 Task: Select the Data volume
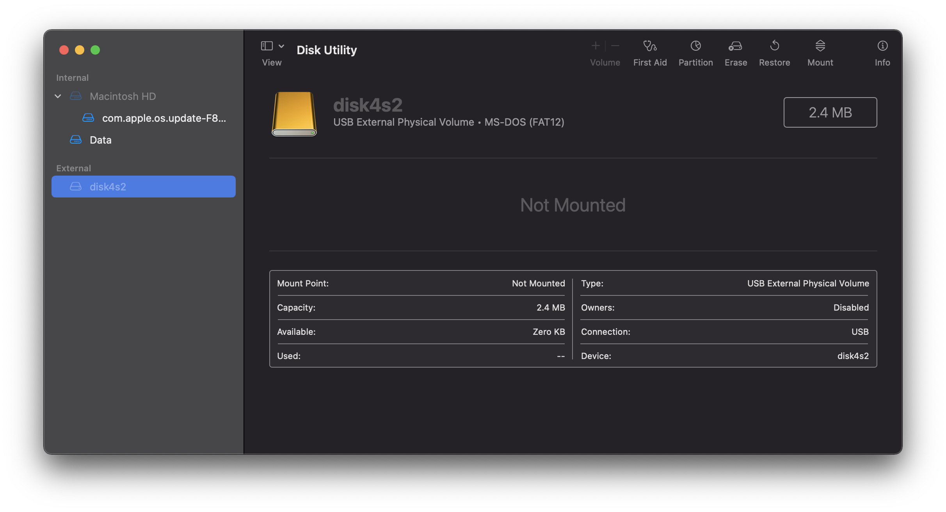point(101,140)
